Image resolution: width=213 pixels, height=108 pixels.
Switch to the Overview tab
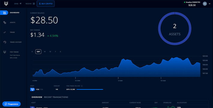[x=37, y=97]
